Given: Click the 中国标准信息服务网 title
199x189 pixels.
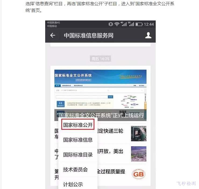Looking at the screenshot, I should pos(88,36).
